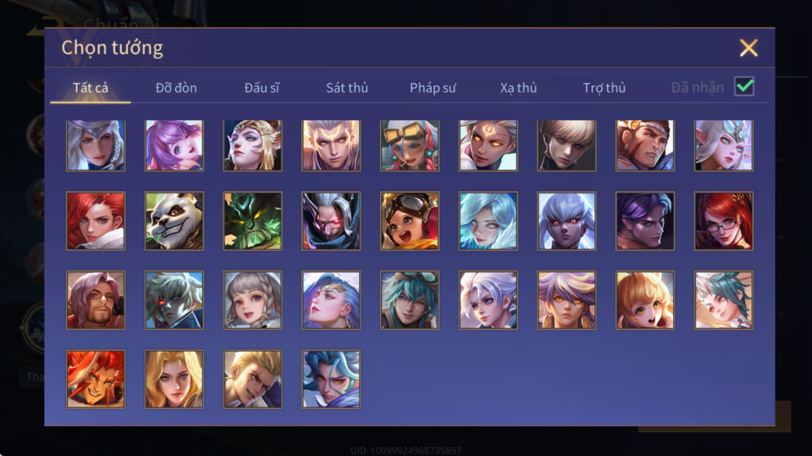Select the bearded hero with pink hair
The width and height of the screenshot is (812, 456).
point(96,300)
